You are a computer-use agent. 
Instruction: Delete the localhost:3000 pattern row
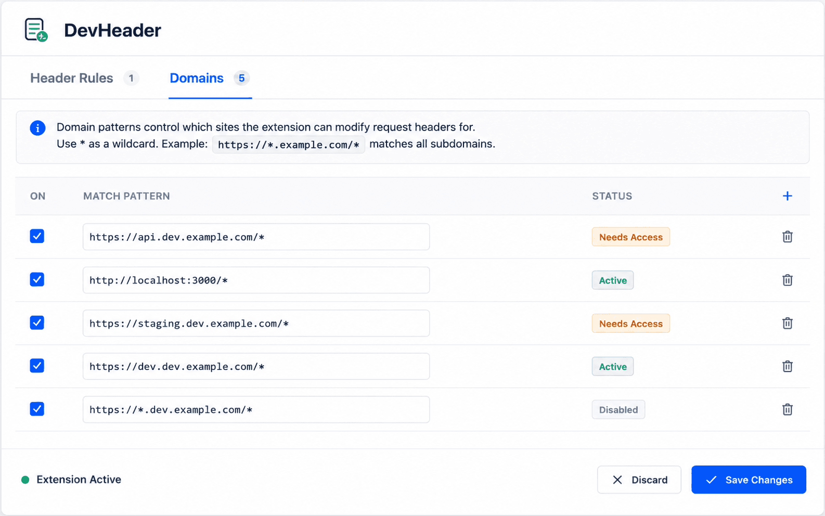tap(787, 280)
